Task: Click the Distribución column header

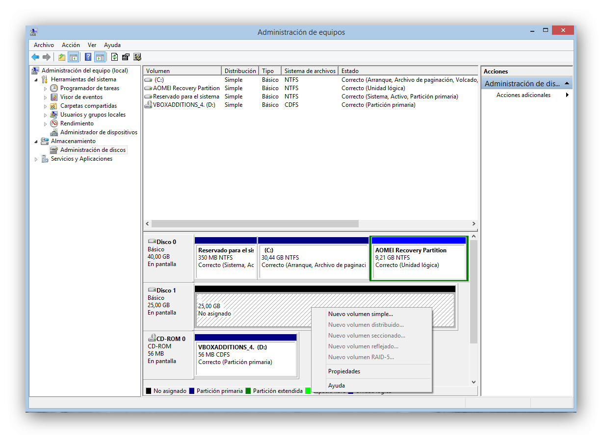Action: pos(240,71)
